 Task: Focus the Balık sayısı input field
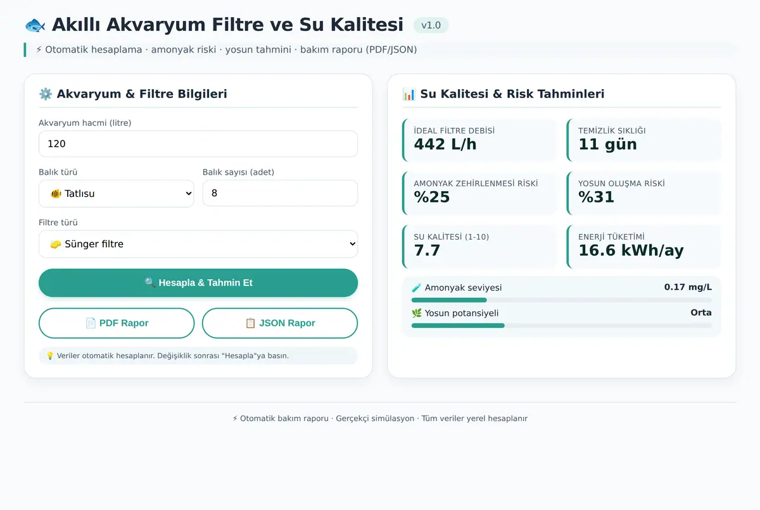click(280, 194)
